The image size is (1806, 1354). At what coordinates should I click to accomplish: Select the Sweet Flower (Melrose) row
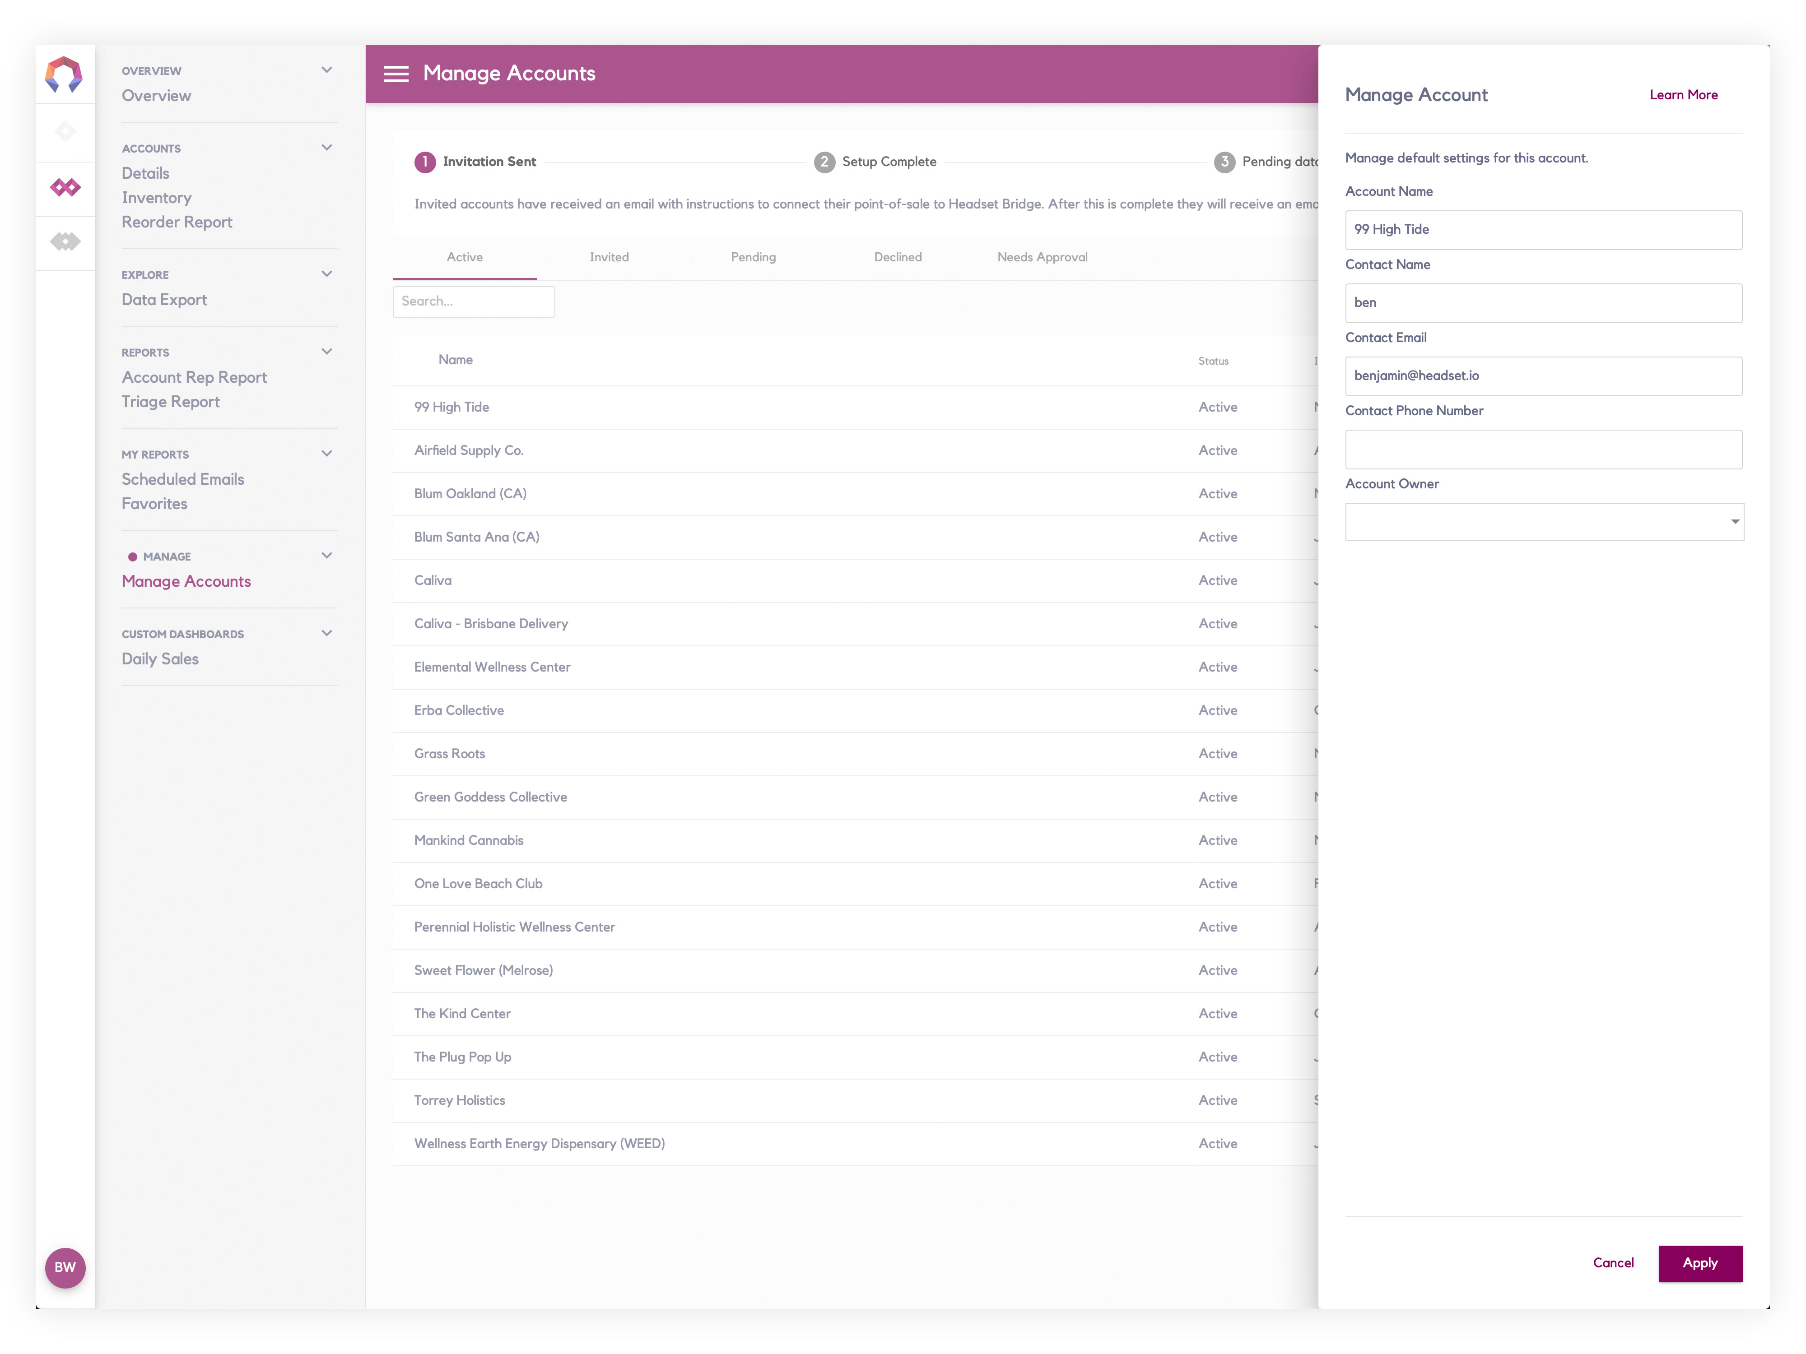pyautogui.click(x=855, y=970)
